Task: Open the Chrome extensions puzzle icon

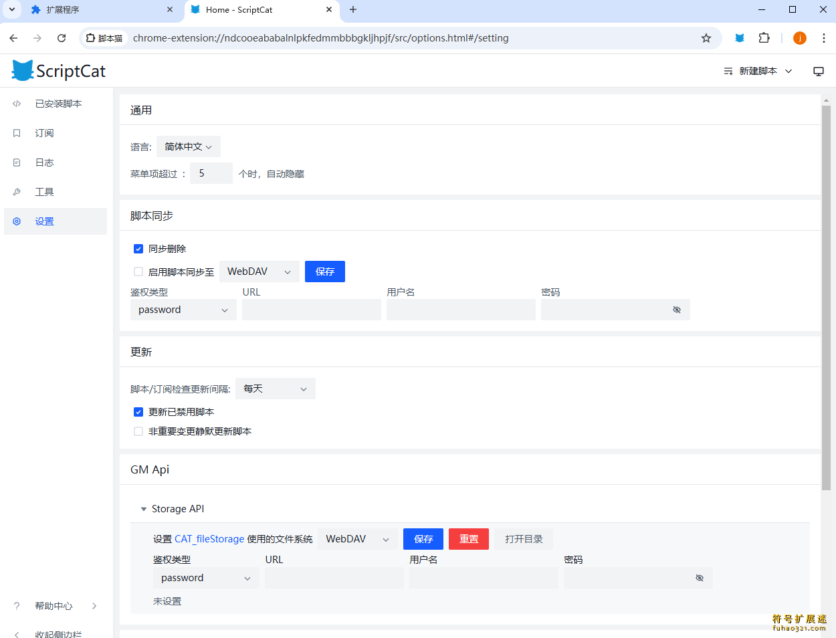Action: click(x=764, y=38)
